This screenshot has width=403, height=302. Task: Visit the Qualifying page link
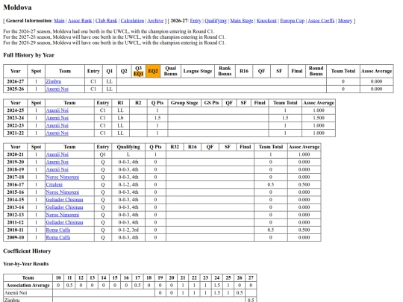click(x=216, y=21)
